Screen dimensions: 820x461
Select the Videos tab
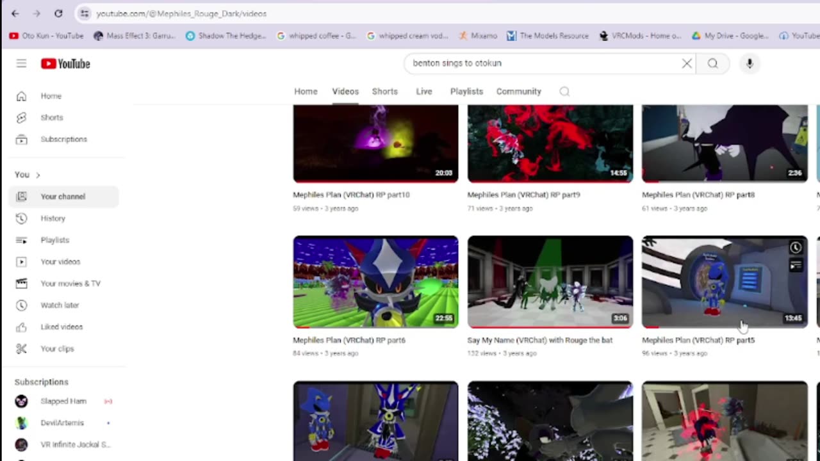(345, 92)
